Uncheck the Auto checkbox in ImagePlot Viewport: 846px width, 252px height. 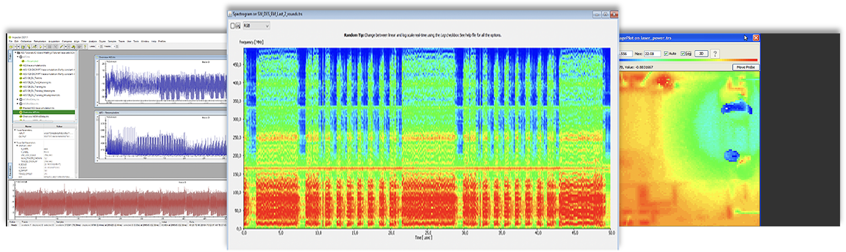[666, 54]
